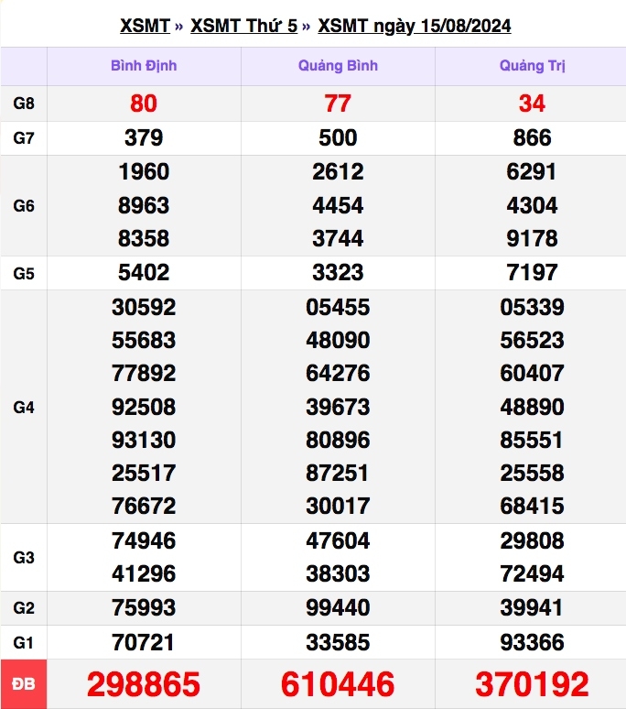Click the G1 row label
Image resolution: width=626 pixels, height=709 pixels.
pos(24,642)
